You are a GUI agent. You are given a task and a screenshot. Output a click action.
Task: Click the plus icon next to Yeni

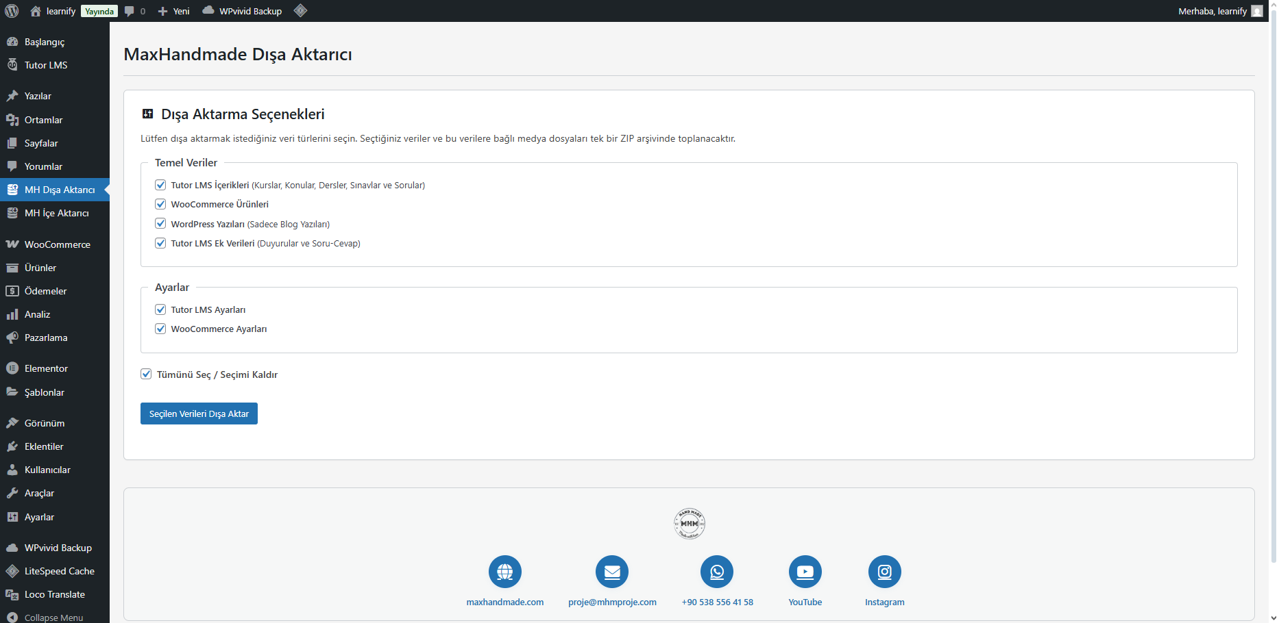click(x=162, y=12)
